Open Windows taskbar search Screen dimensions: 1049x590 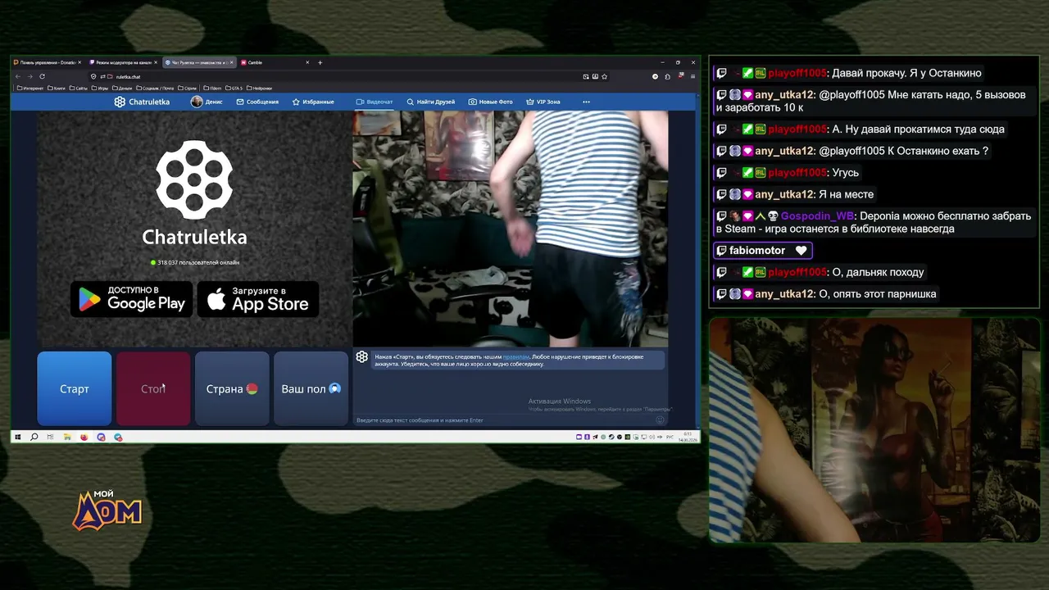coord(34,437)
